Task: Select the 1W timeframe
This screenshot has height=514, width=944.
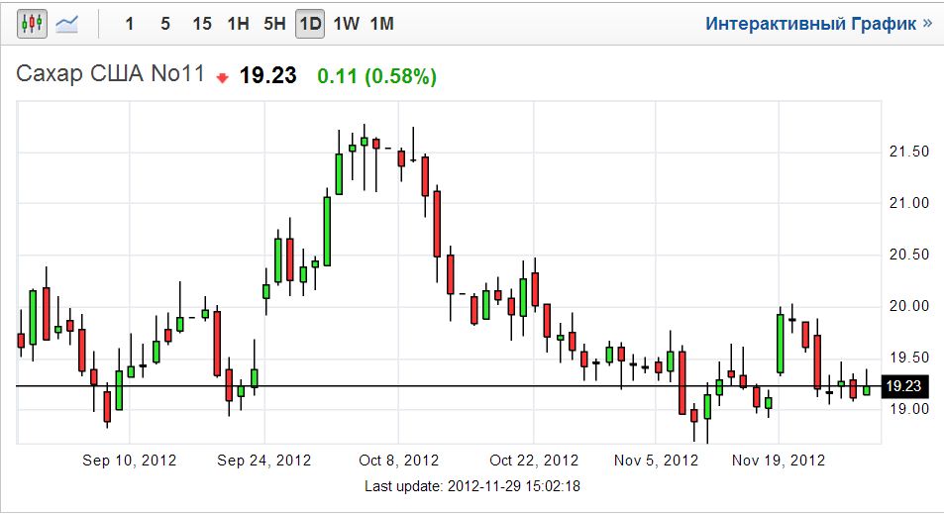Action: pos(346,24)
